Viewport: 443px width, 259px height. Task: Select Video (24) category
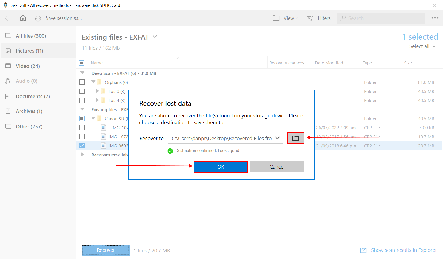pos(38,66)
